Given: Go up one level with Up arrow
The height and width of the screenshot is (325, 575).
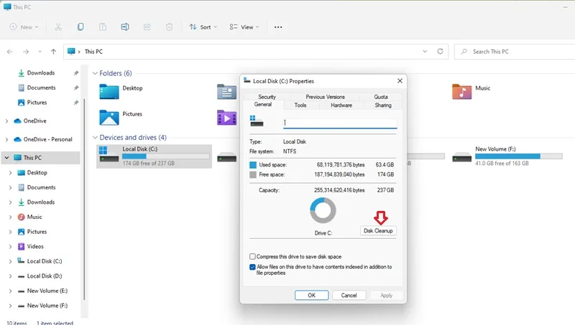Looking at the screenshot, I should coord(53,52).
